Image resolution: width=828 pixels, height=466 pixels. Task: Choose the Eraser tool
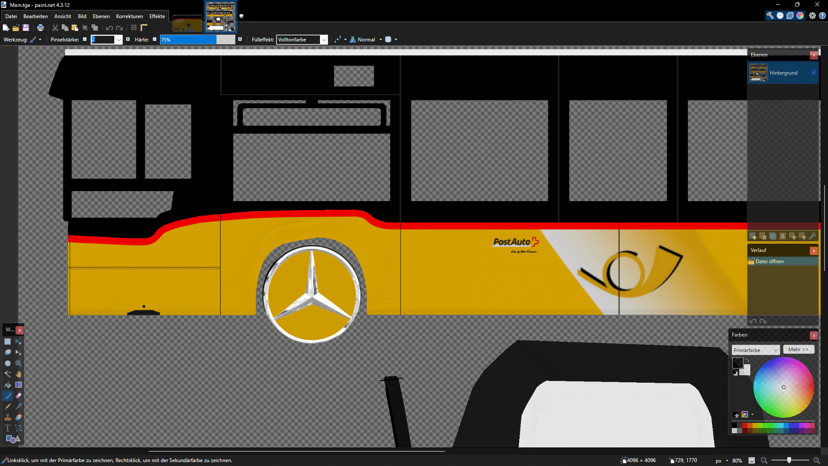click(19, 396)
